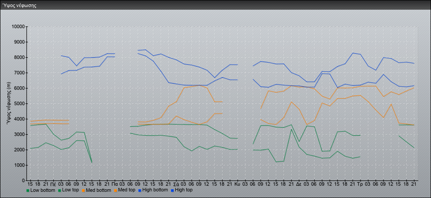This screenshot has height=198, width=431.
Task: Pick the Δε day marker on the axis
Action: coord(299,183)
